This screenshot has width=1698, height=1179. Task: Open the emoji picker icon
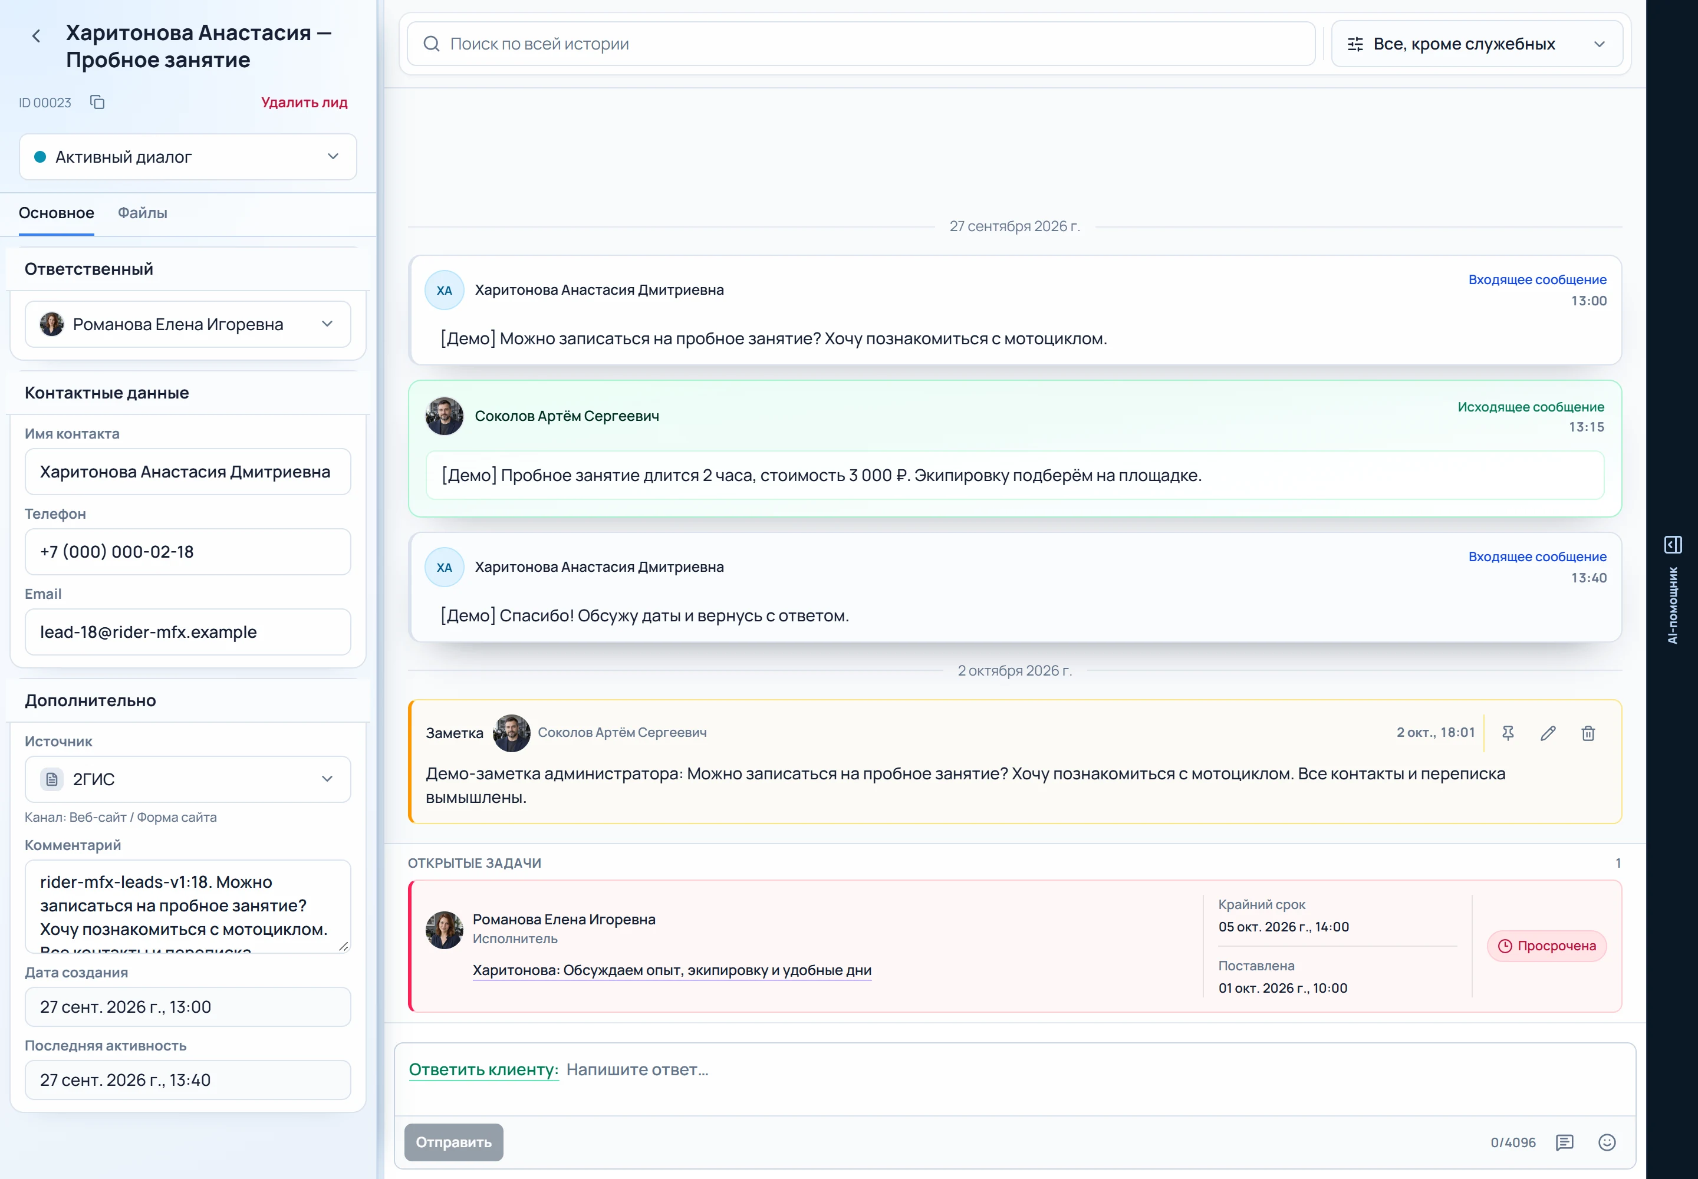pos(1607,1142)
